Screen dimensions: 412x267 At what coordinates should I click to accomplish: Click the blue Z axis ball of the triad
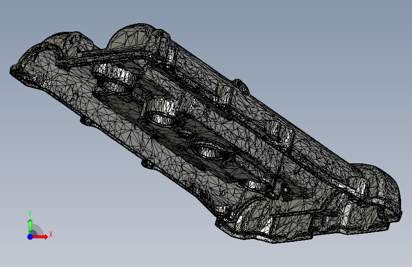[30, 237]
